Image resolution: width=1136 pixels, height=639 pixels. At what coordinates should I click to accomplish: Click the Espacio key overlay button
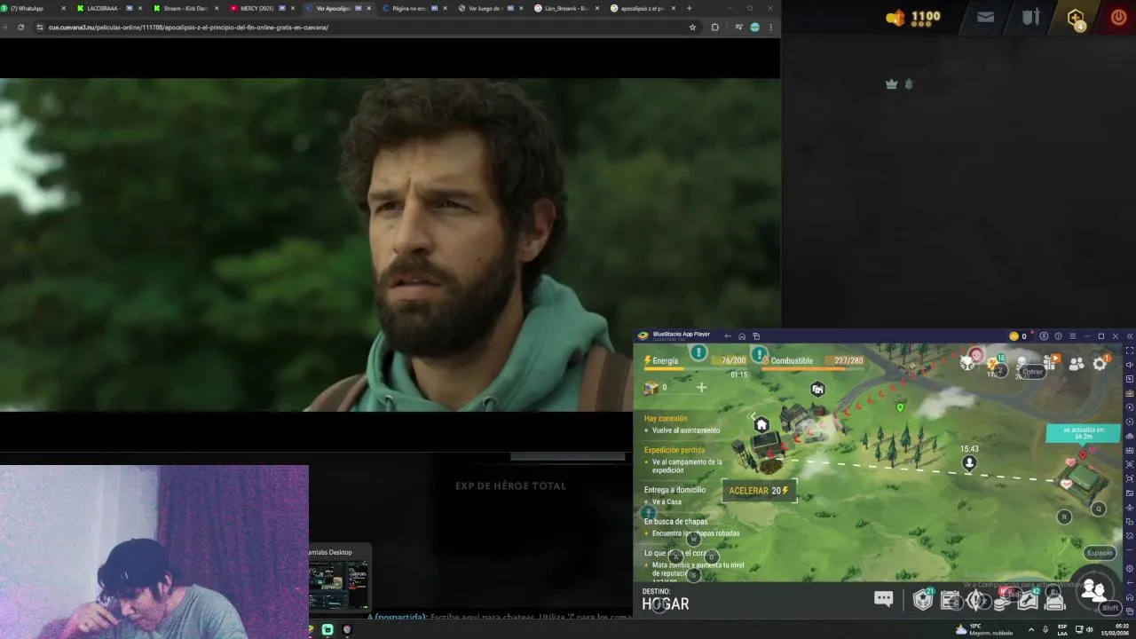(1100, 553)
